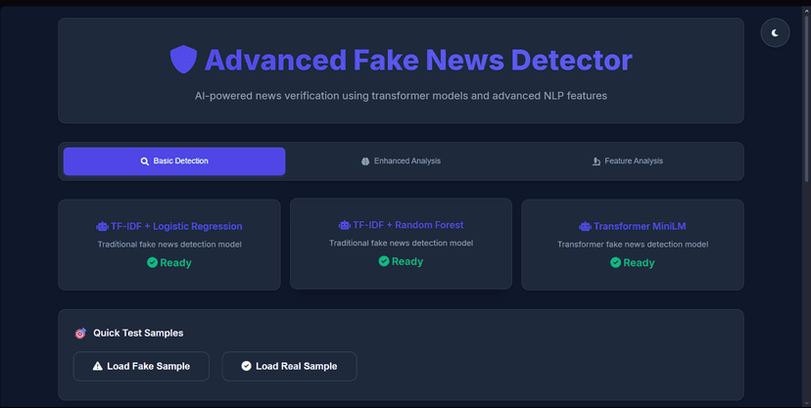
Task: Click the target icon beside Quick Test Samples
Action: tap(80, 333)
